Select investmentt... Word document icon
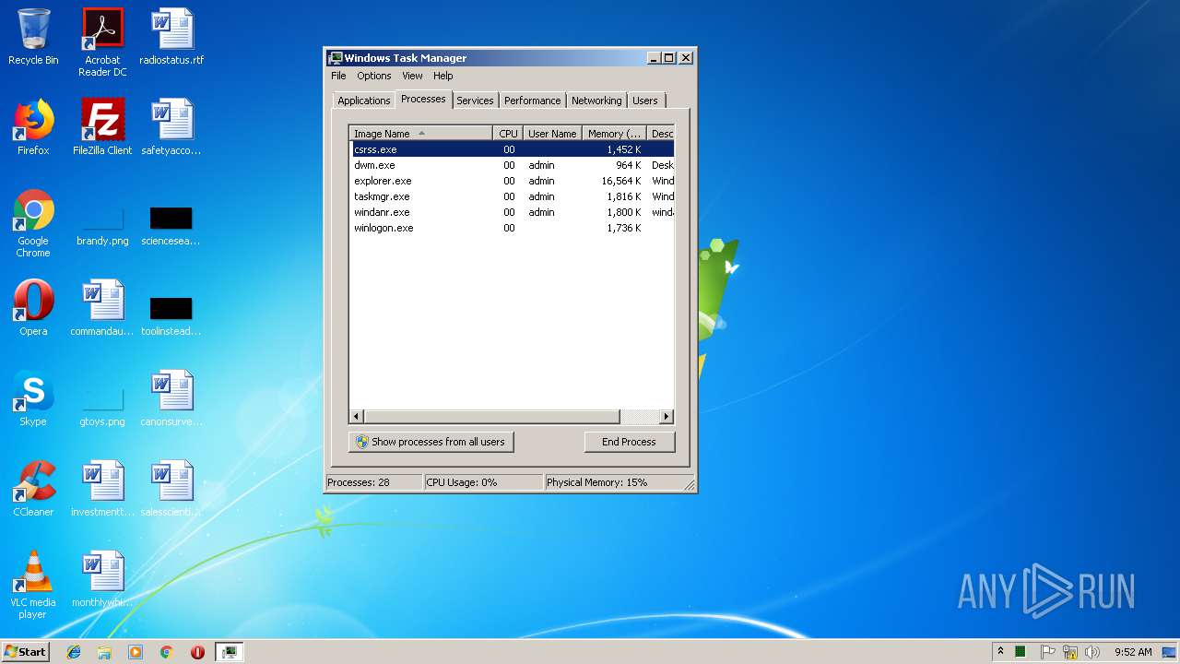The height and width of the screenshot is (664, 1180). tap(102, 489)
